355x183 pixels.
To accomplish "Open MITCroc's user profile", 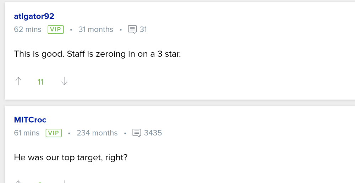I will (x=30, y=120).
